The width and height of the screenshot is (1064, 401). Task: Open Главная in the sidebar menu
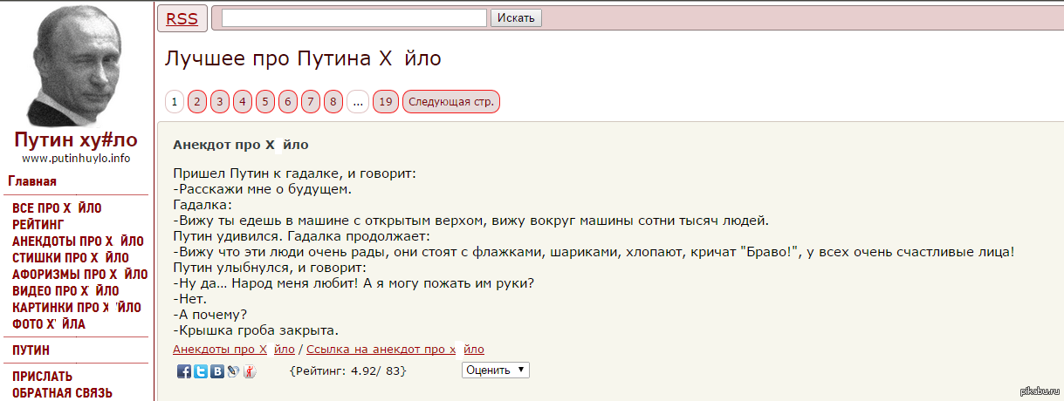point(32,181)
